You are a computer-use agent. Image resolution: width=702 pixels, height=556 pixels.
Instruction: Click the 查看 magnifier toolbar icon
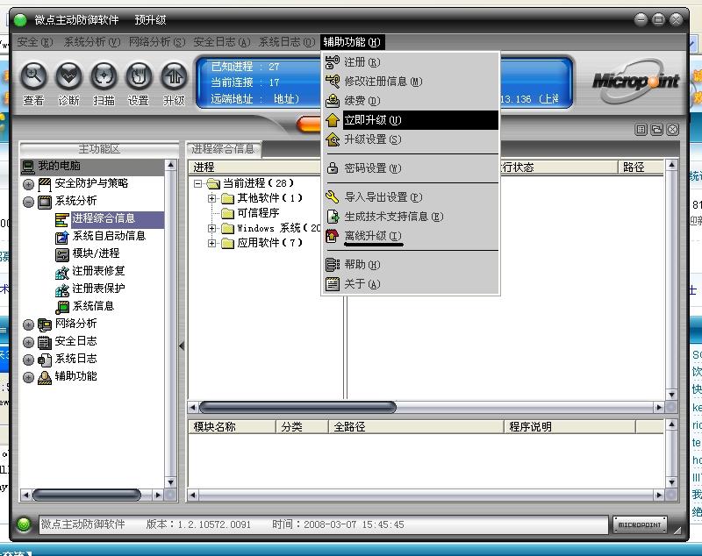(34, 76)
